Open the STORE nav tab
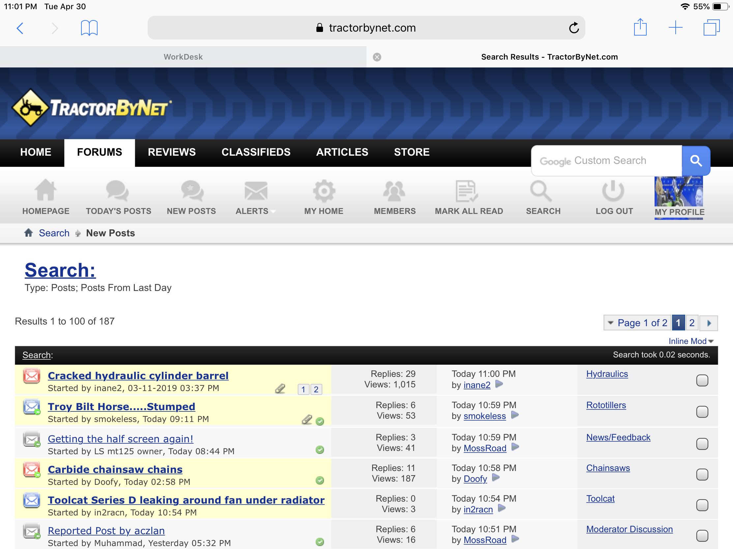733x549 pixels. pyautogui.click(x=412, y=152)
